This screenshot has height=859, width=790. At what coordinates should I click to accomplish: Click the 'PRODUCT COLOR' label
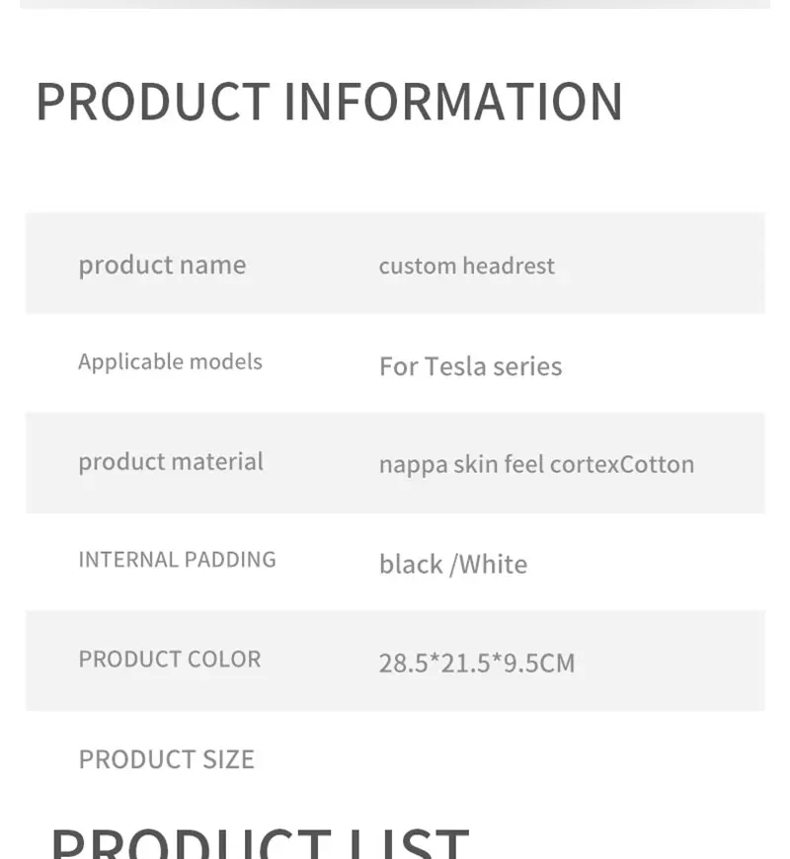click(x=170, y=659)
